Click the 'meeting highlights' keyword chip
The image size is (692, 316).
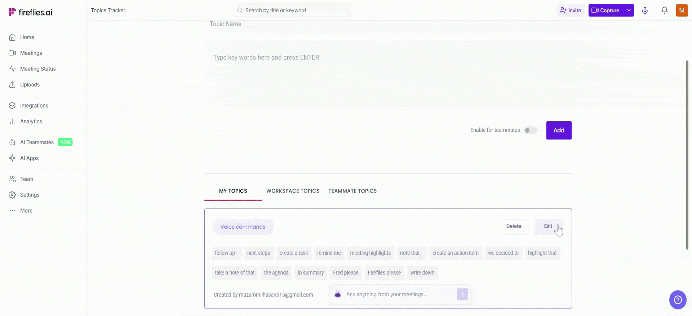pyautogui.click(x=370, y=253)
